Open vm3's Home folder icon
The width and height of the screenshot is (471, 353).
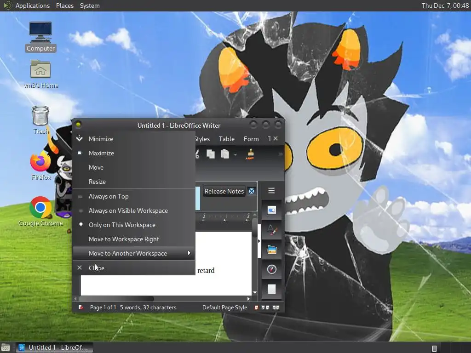click(41, 74)
